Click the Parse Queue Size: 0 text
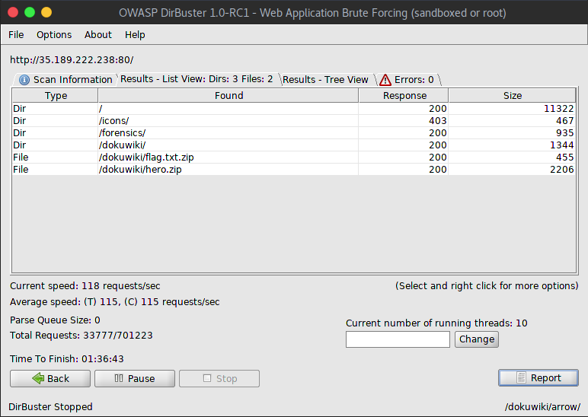The image size is (588, 417). 55,320
